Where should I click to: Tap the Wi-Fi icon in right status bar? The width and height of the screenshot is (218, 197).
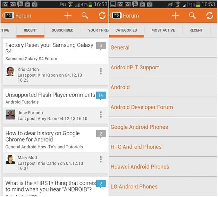click(178, 5)
